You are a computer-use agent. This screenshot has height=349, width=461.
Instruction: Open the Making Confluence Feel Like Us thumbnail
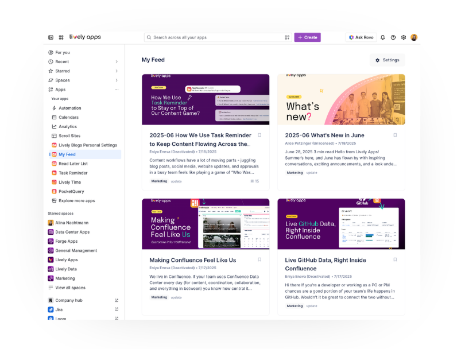pos(206,224)
